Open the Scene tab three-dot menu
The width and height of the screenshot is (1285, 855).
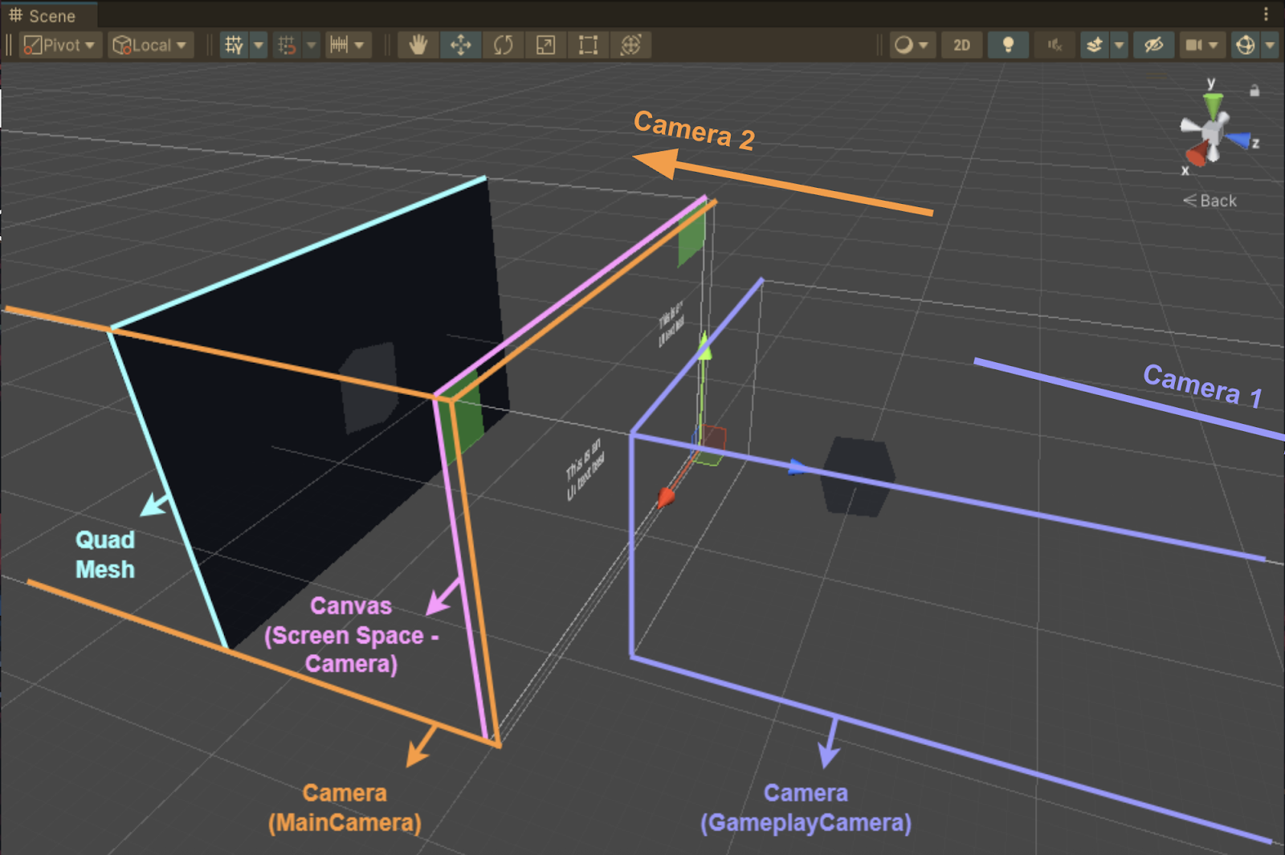point(1266,14)
